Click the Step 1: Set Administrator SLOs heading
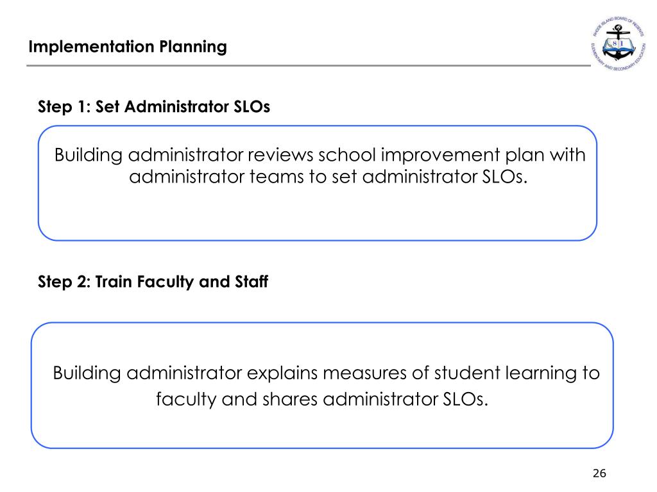The image size is (657, 492). 154,107
